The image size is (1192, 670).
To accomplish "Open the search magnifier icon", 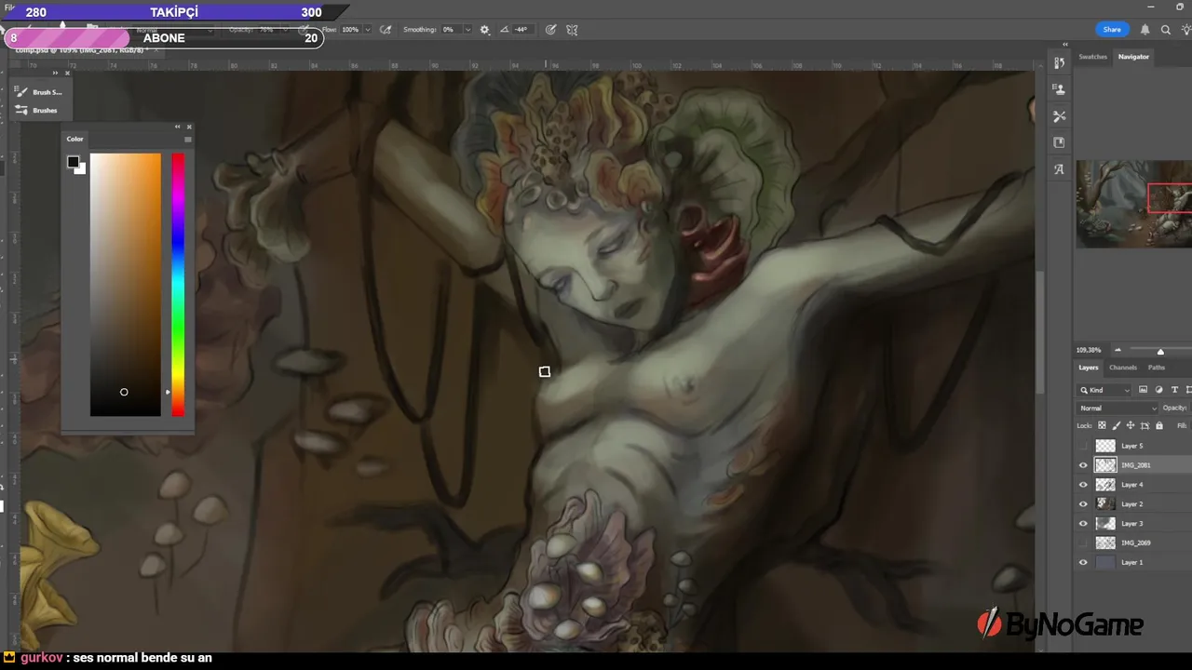I will click(1166, 30).
